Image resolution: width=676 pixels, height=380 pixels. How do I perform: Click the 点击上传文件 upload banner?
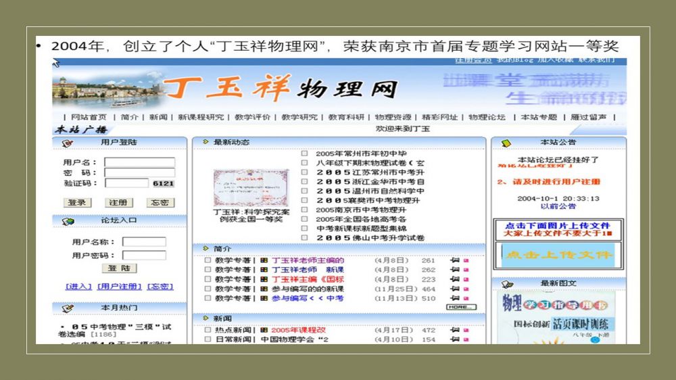coord(558,255)
